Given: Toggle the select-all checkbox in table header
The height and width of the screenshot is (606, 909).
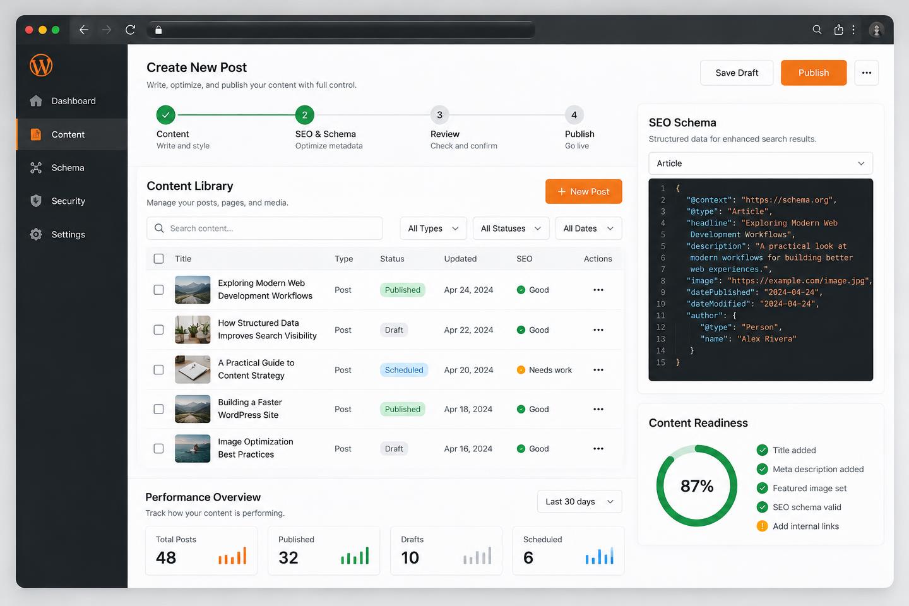Looking at the screenshot, I should click(158, 259).
